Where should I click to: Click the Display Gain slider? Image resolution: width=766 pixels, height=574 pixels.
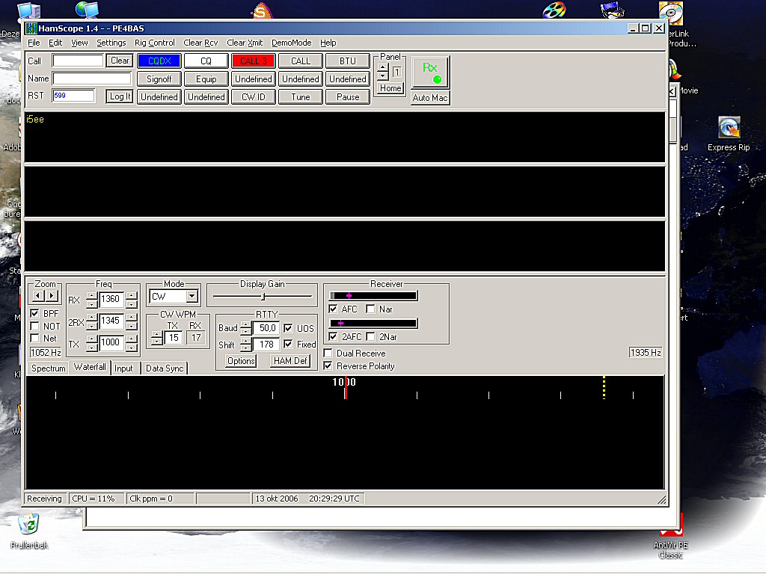[263, 296]
